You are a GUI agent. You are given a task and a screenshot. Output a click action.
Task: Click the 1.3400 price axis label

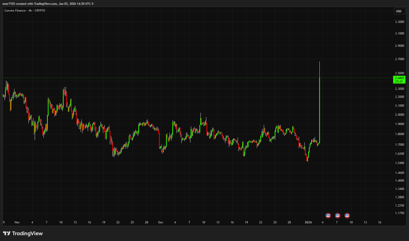(x=399, y=189)
